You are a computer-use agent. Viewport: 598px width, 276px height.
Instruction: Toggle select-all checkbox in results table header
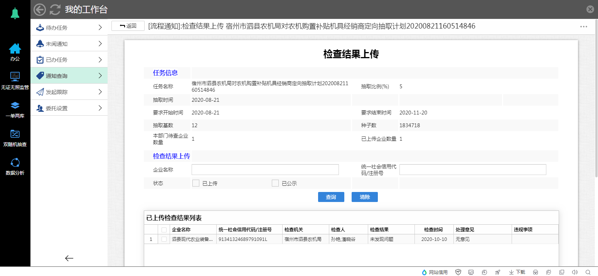164,230
